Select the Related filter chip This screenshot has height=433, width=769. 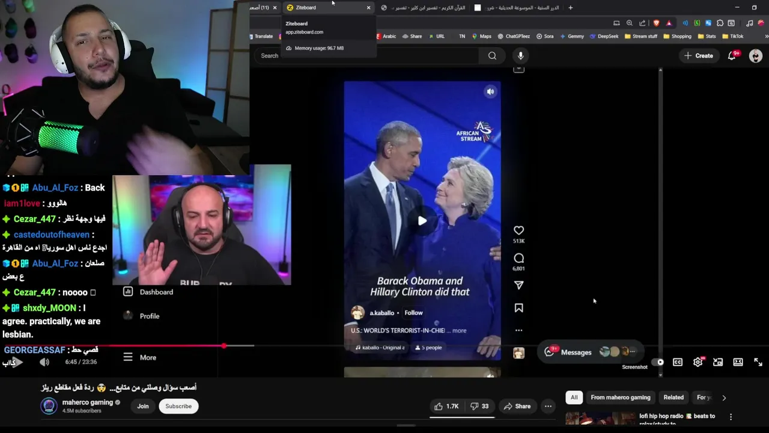click(673, 398)
